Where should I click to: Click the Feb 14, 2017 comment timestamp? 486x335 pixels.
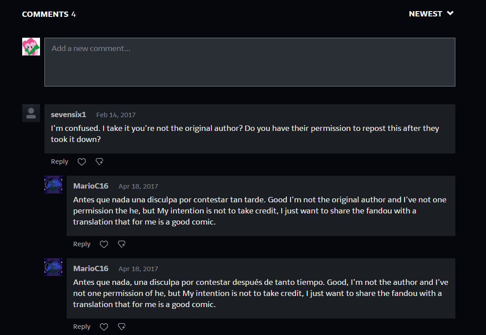(x=116, y=115)
